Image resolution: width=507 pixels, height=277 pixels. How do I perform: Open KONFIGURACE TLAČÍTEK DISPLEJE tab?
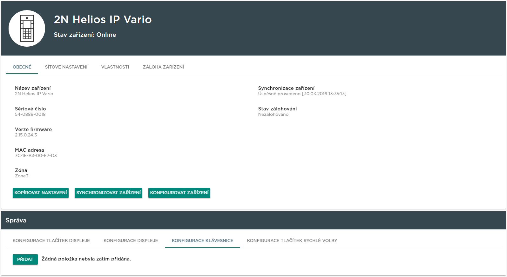pos(51,241)
